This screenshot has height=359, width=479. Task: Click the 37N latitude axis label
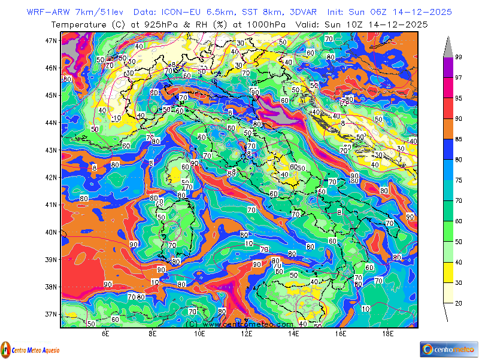click(x=51, y=314)
